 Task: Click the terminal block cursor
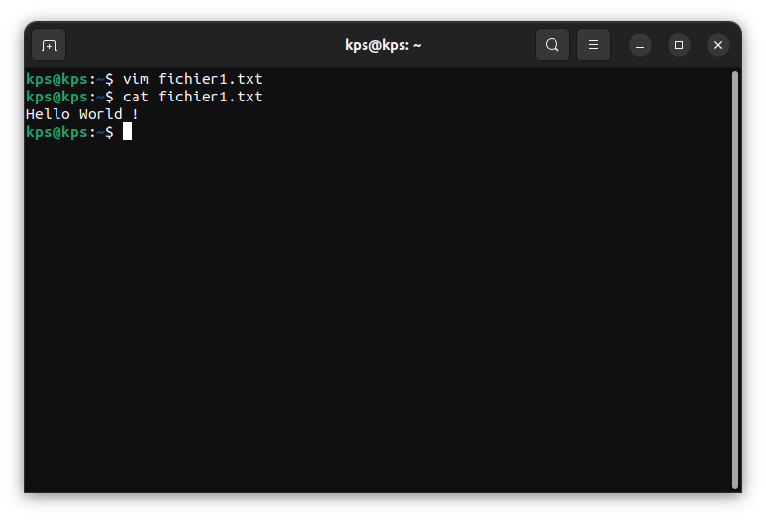[x=127, y=132]
